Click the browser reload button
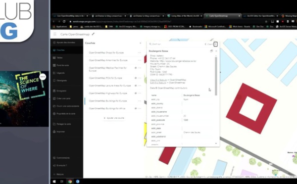 click(64, 21)
